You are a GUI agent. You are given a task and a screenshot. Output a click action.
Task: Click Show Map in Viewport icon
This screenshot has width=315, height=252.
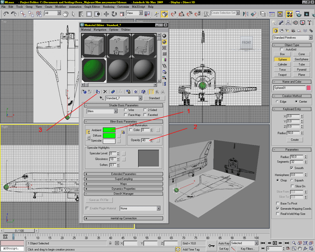(143, 92)
